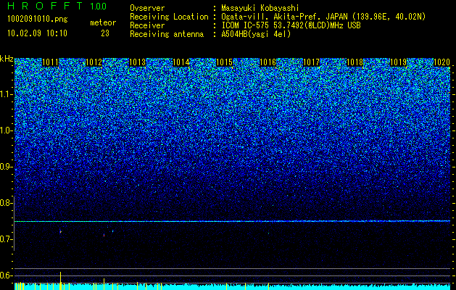
Task: Click the HROFFT program title text
Action: (x=45, y=6)
